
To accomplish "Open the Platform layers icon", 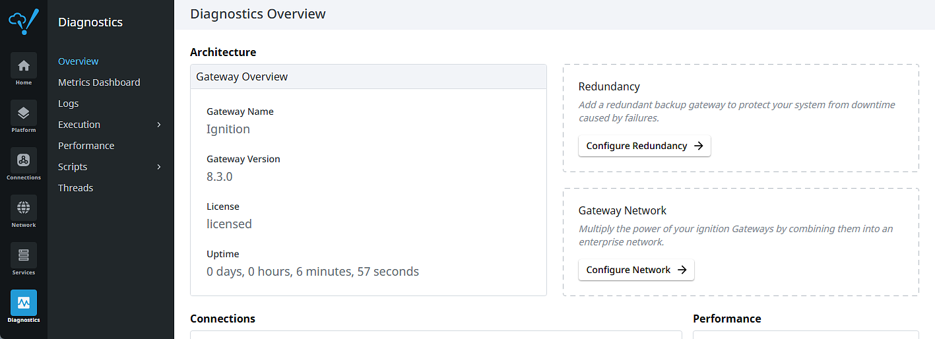I will 24,113.
